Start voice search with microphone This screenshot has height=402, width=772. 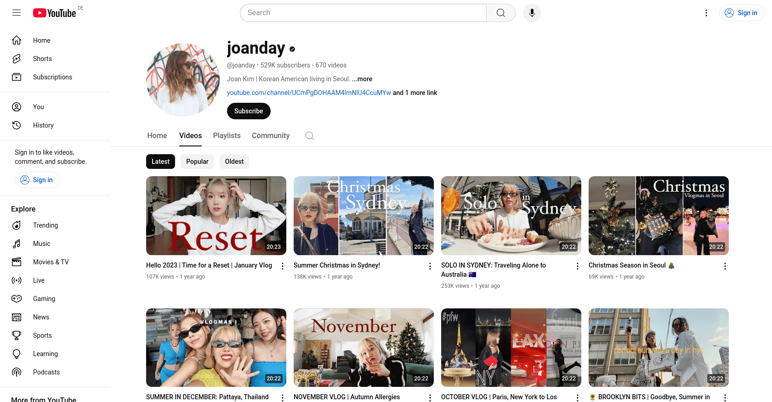click(532, 13)
